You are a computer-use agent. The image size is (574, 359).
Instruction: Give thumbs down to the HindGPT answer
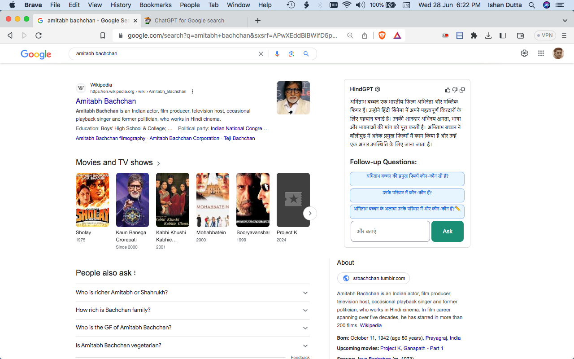coord(455,90)
